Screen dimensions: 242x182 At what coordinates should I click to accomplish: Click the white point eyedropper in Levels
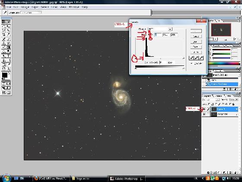click(201, 58)
